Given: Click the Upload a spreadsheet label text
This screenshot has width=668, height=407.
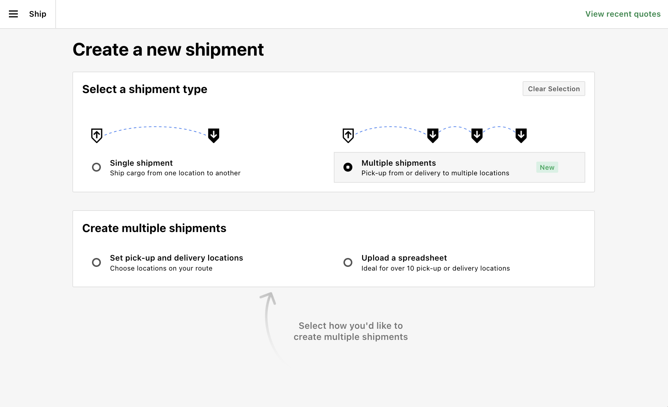Looking at the screenshot, I should [404, 258].
